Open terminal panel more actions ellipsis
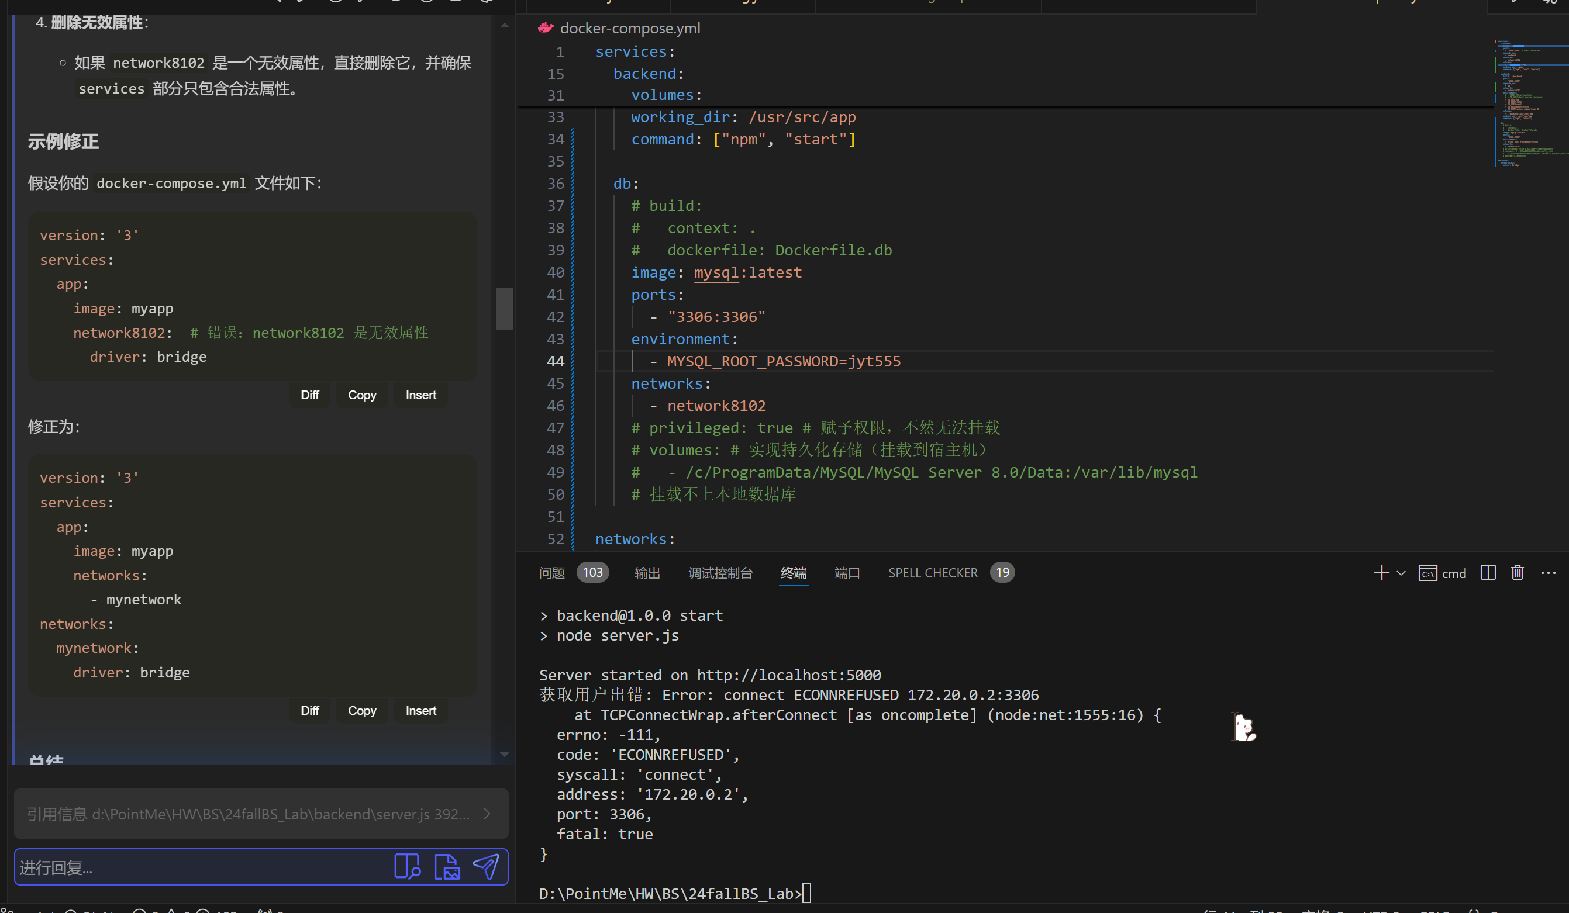This screenshot has width=1569, height=913. coord(1548,573)
